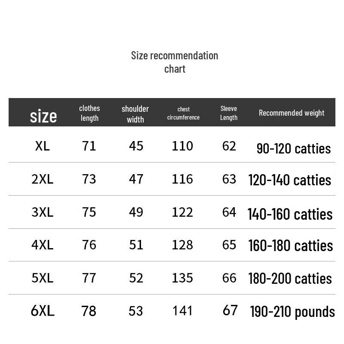344x344 pixels.
Task: Click the 'size' column header
Action: (43, 116)
